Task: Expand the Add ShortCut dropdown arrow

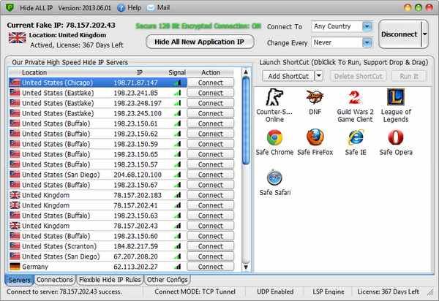Action: (x=319, y=76)
